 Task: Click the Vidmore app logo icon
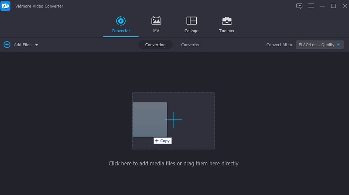[6, 6]
